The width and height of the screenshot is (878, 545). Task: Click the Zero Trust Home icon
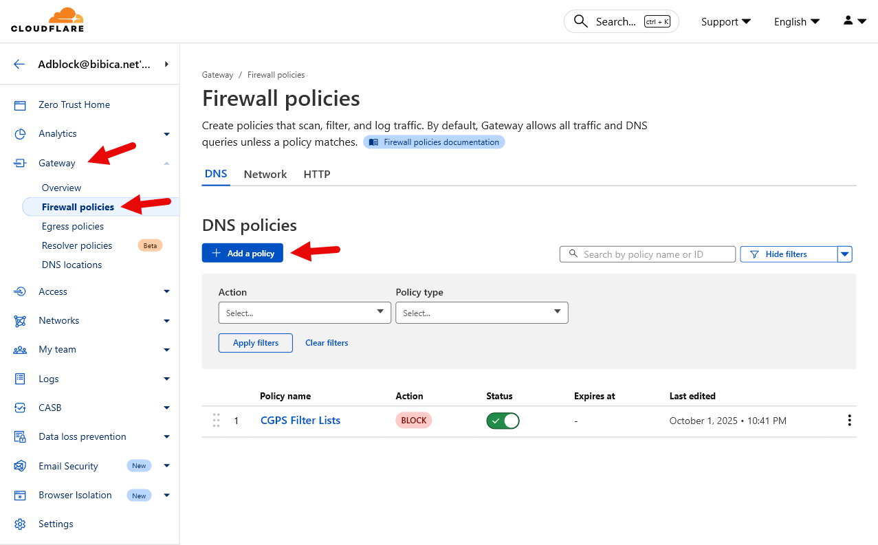pos(20,104)
